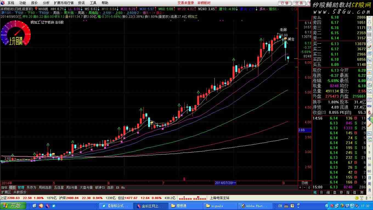Click the 交易 button in title bar
Viewport: 373px width, 210px height.
299,3
